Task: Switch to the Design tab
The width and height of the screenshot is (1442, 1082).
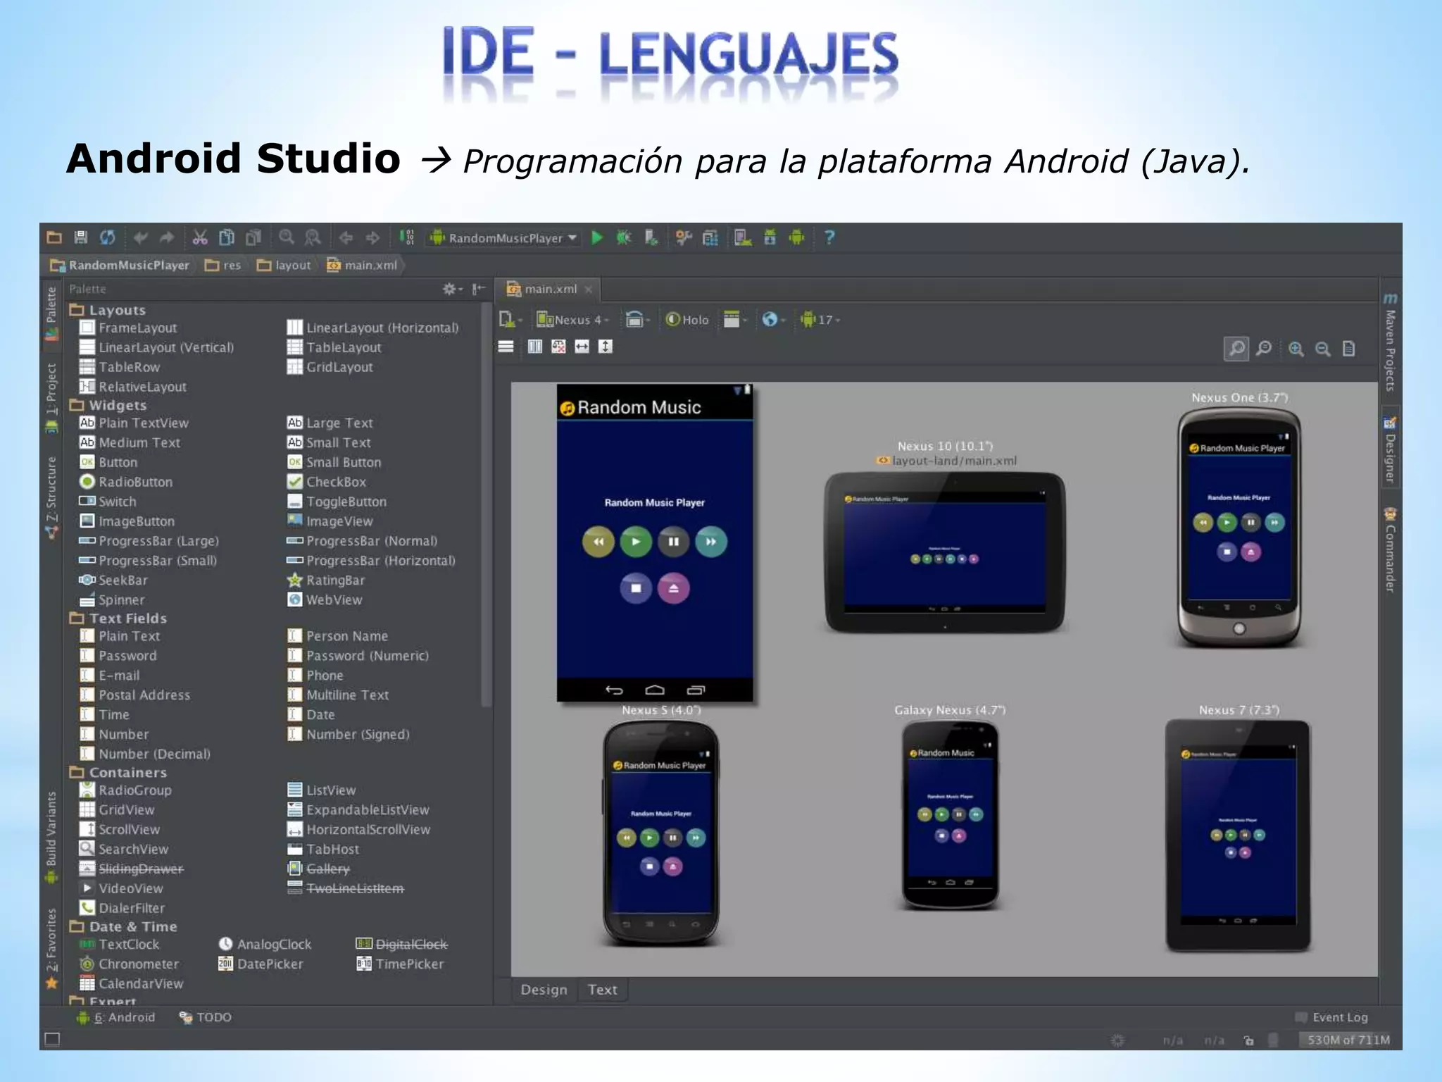Action: pyautogui.click(x=544, y=990)
